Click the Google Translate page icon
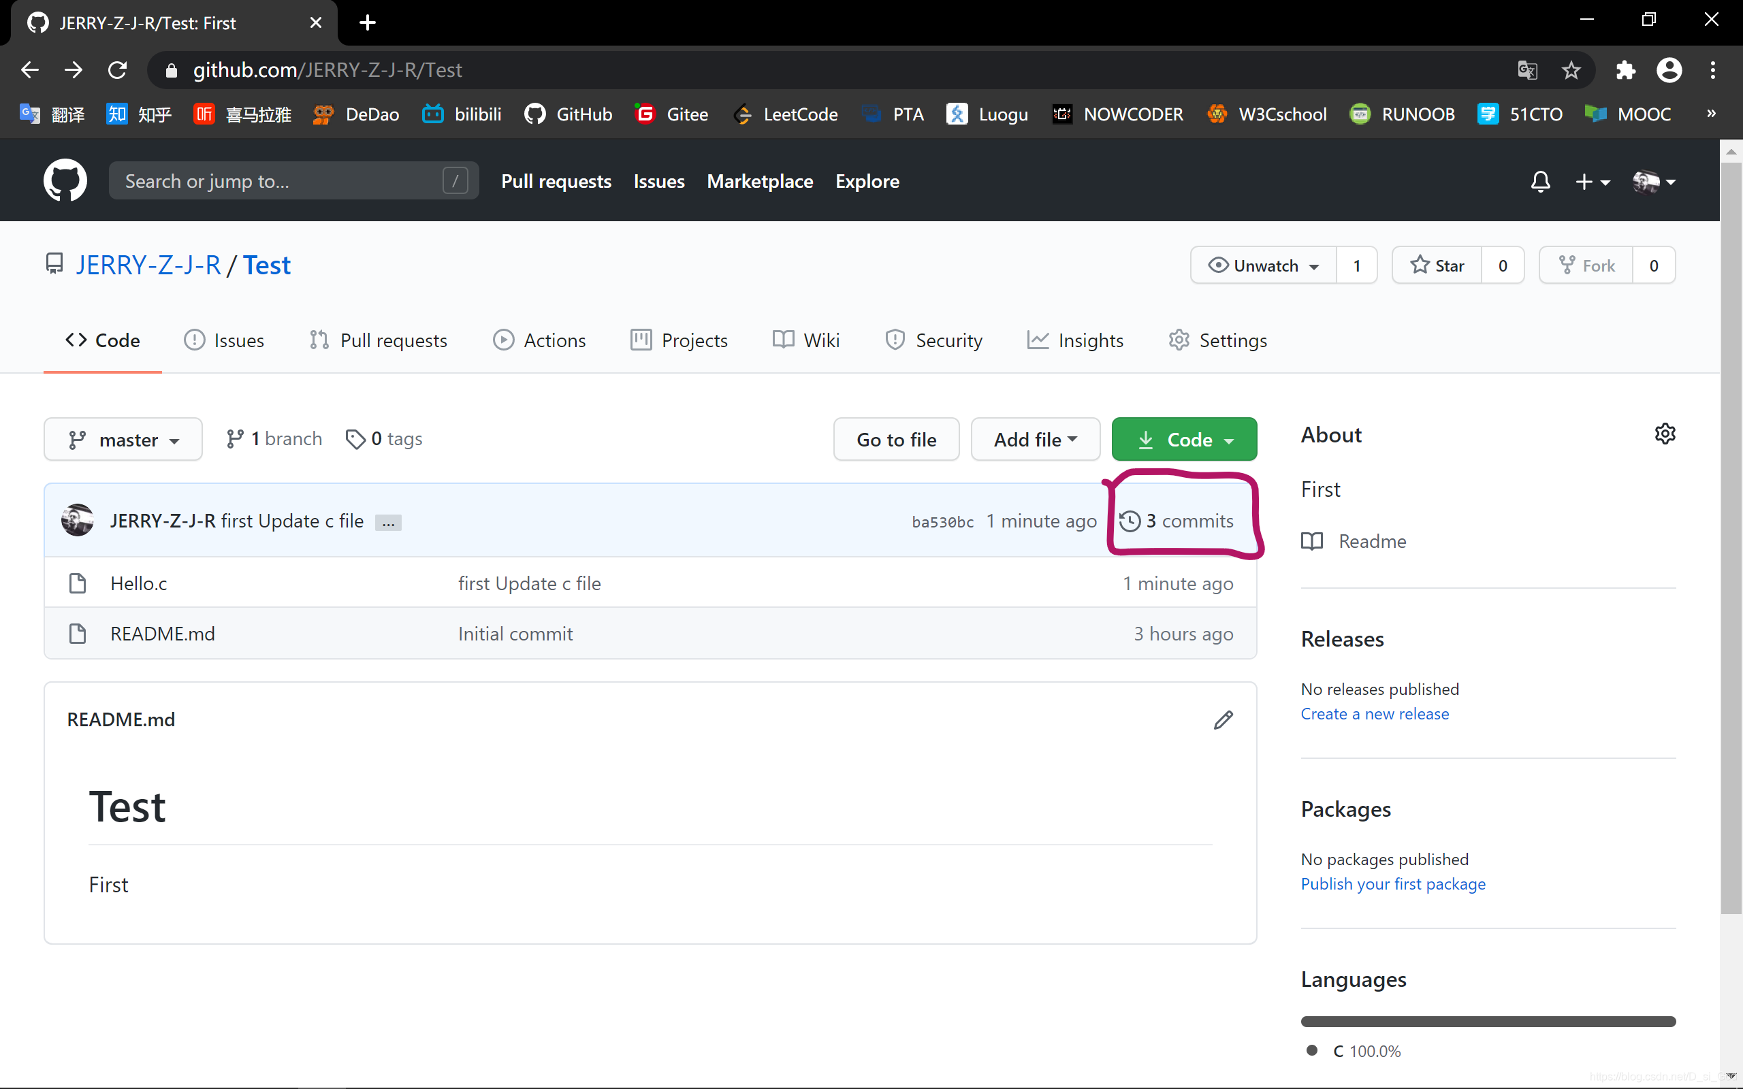This screenshot has height=1089, width=1743. [1527, 70]
